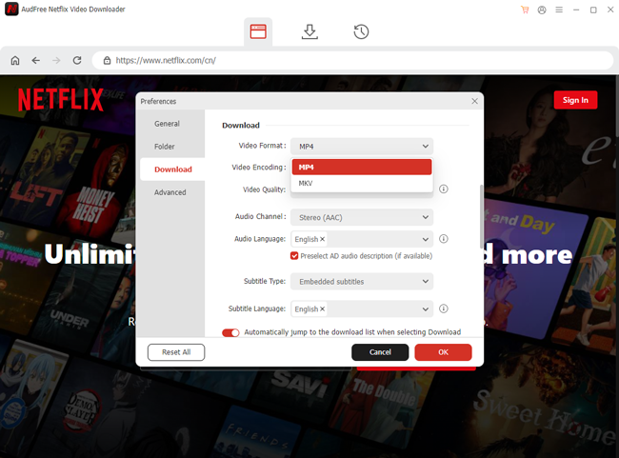Open the Subtitle Type dropdown
619x458 pixels.
362,282
